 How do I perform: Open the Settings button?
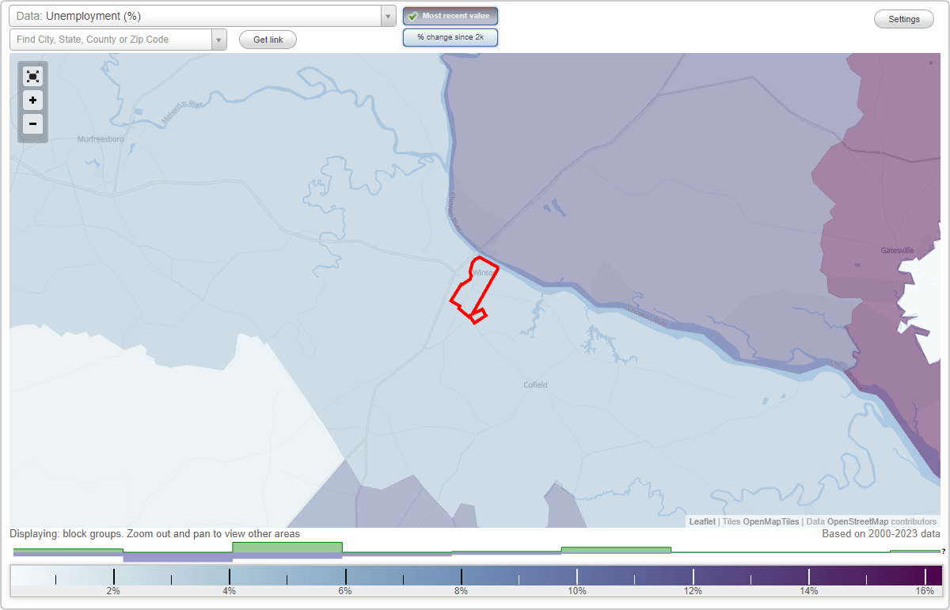904,20
